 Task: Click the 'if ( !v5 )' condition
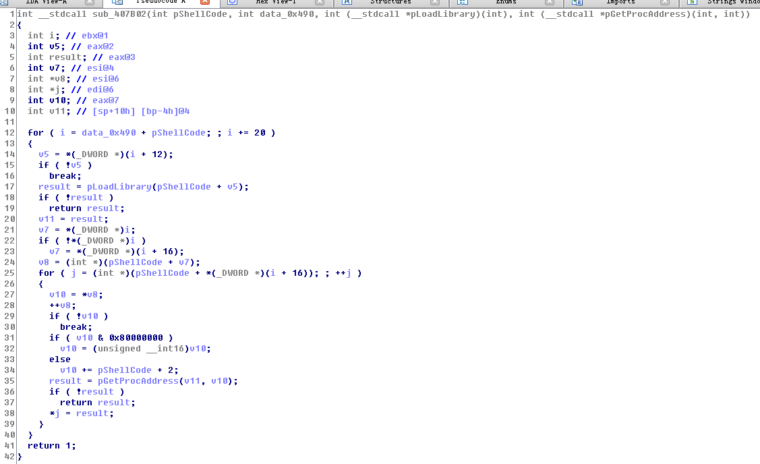click(65, 165)
